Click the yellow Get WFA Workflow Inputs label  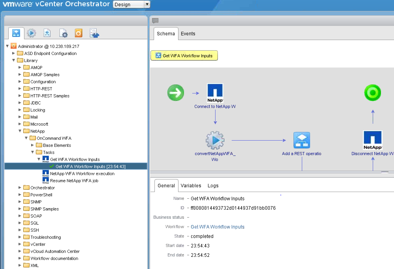click(x=184, y=56)
